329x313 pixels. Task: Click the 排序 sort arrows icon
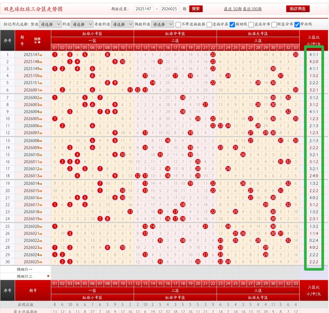(x=37, y=42)
